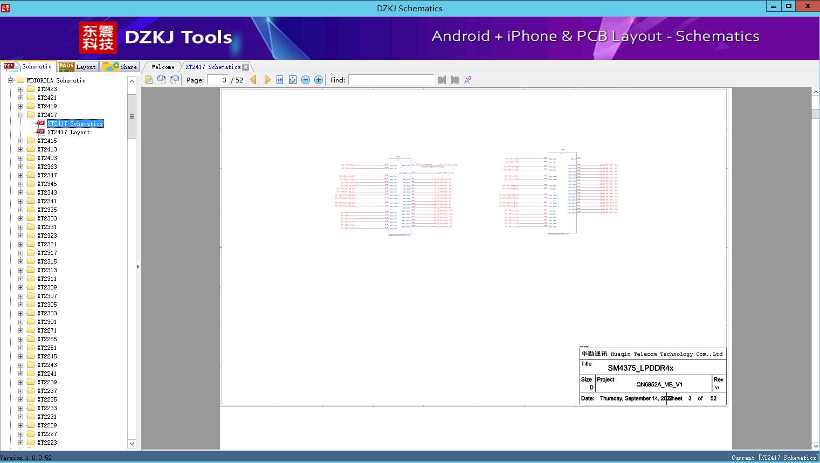Expand the XT2271 folder

point(20,330)
